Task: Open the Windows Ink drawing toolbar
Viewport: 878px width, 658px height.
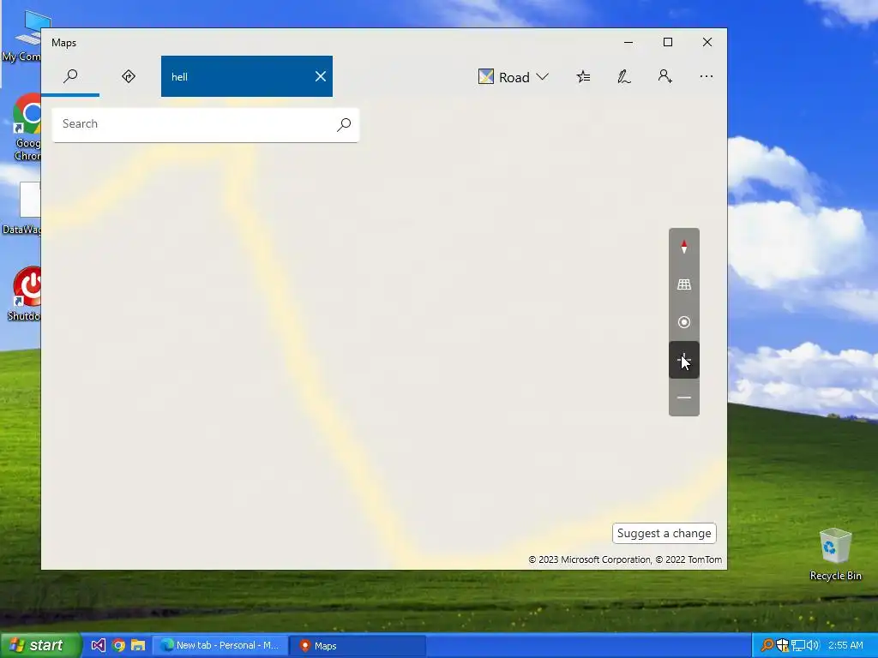Action: tap(624, 76)
